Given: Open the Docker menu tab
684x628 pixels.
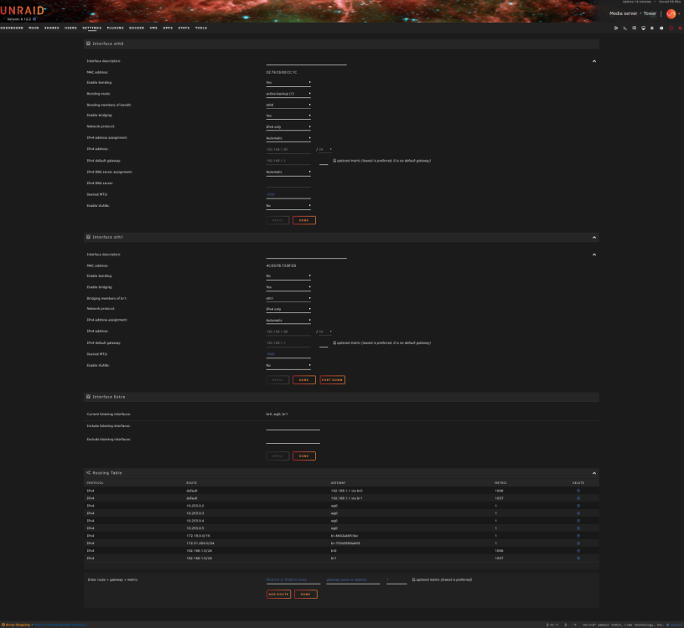Looking at the screenshot, I should pos(137,28).
